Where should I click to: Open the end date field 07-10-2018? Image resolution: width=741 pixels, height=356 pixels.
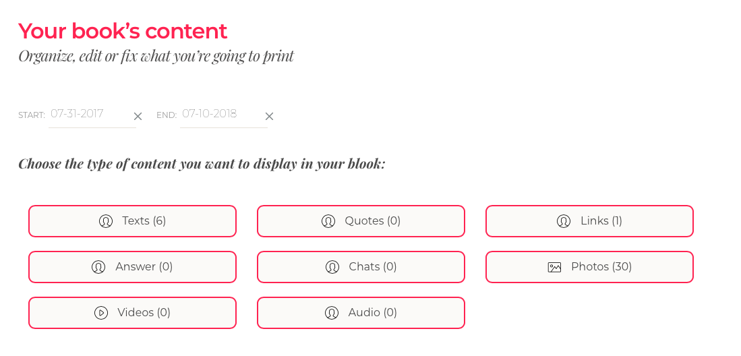219,114
